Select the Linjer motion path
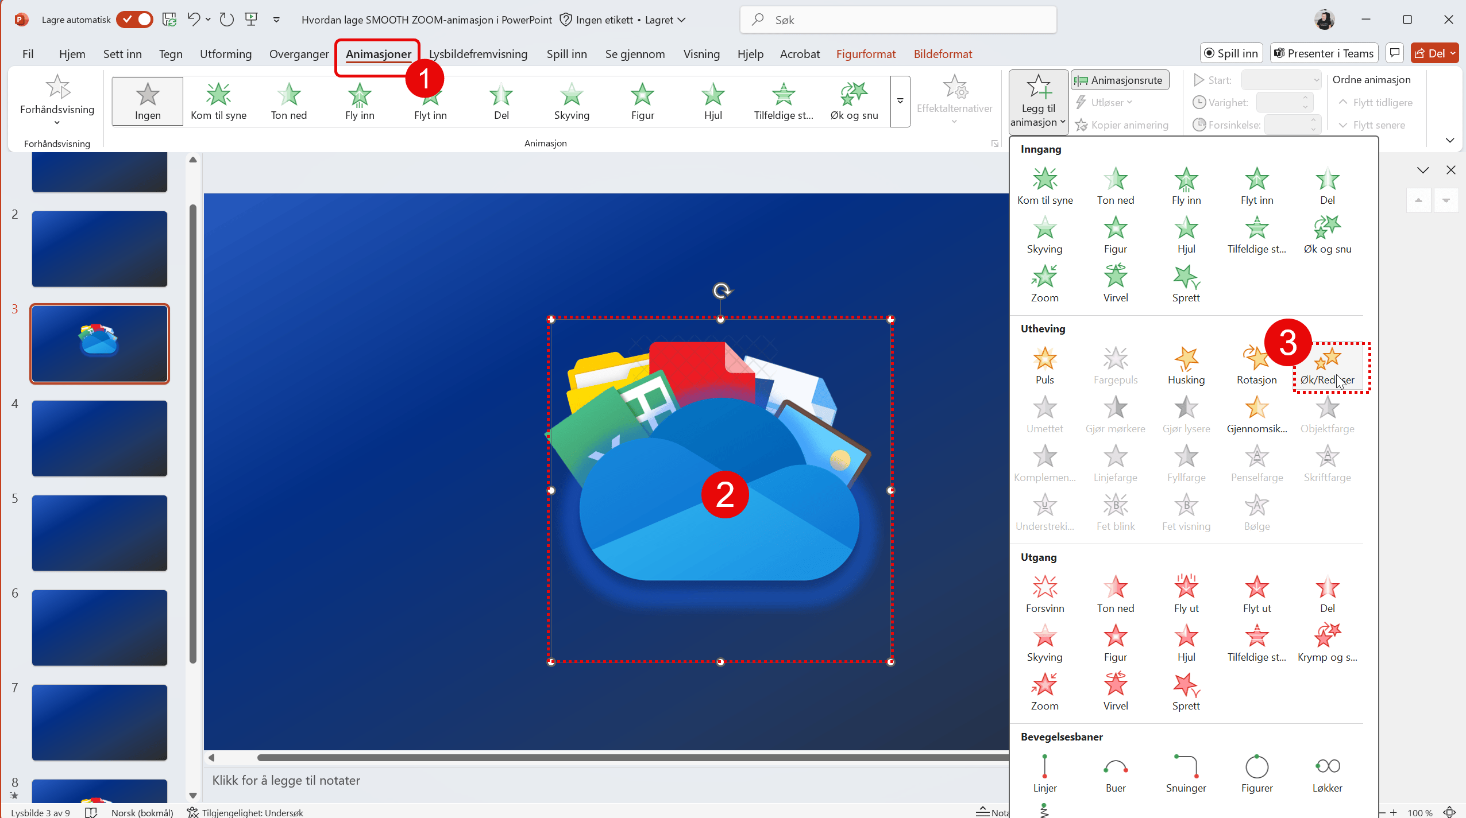The width and height of the screenshot is (1466, 818). pos(1044,773)
